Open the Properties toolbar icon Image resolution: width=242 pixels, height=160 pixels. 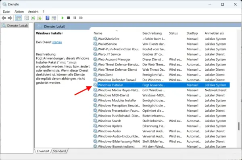coord(27,18)
